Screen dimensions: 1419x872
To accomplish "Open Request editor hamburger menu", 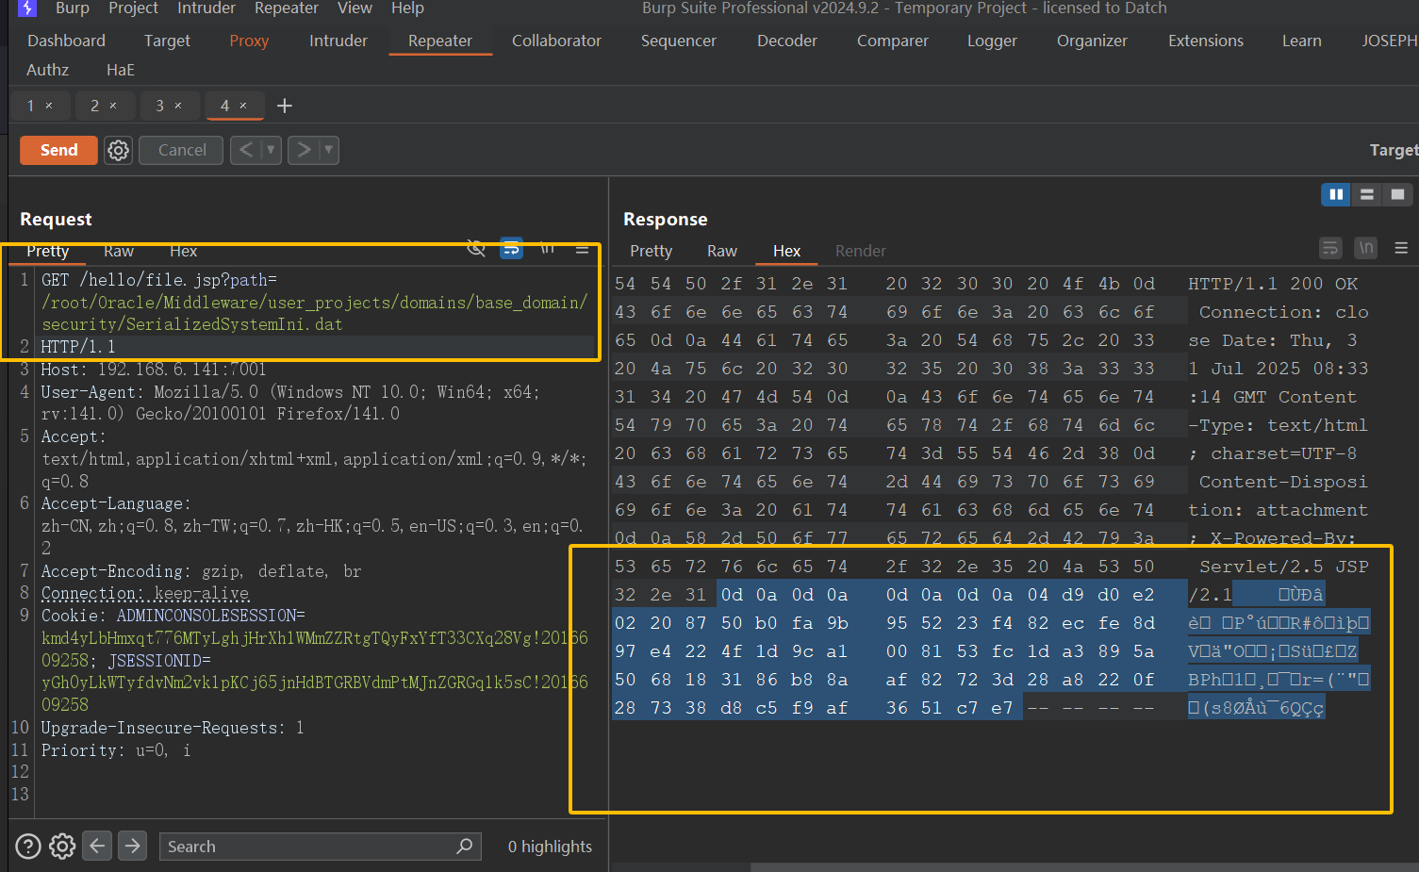I will coord(582,249).
